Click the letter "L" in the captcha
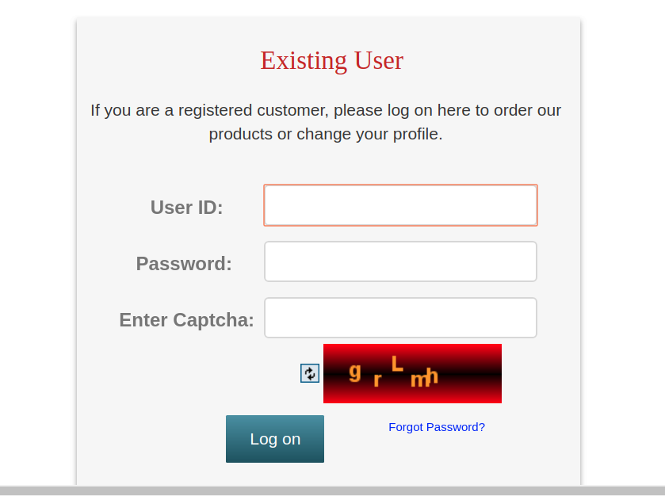The height and width of the screenshot is (496, 665). pyautogui.click(x=397, y=364)
